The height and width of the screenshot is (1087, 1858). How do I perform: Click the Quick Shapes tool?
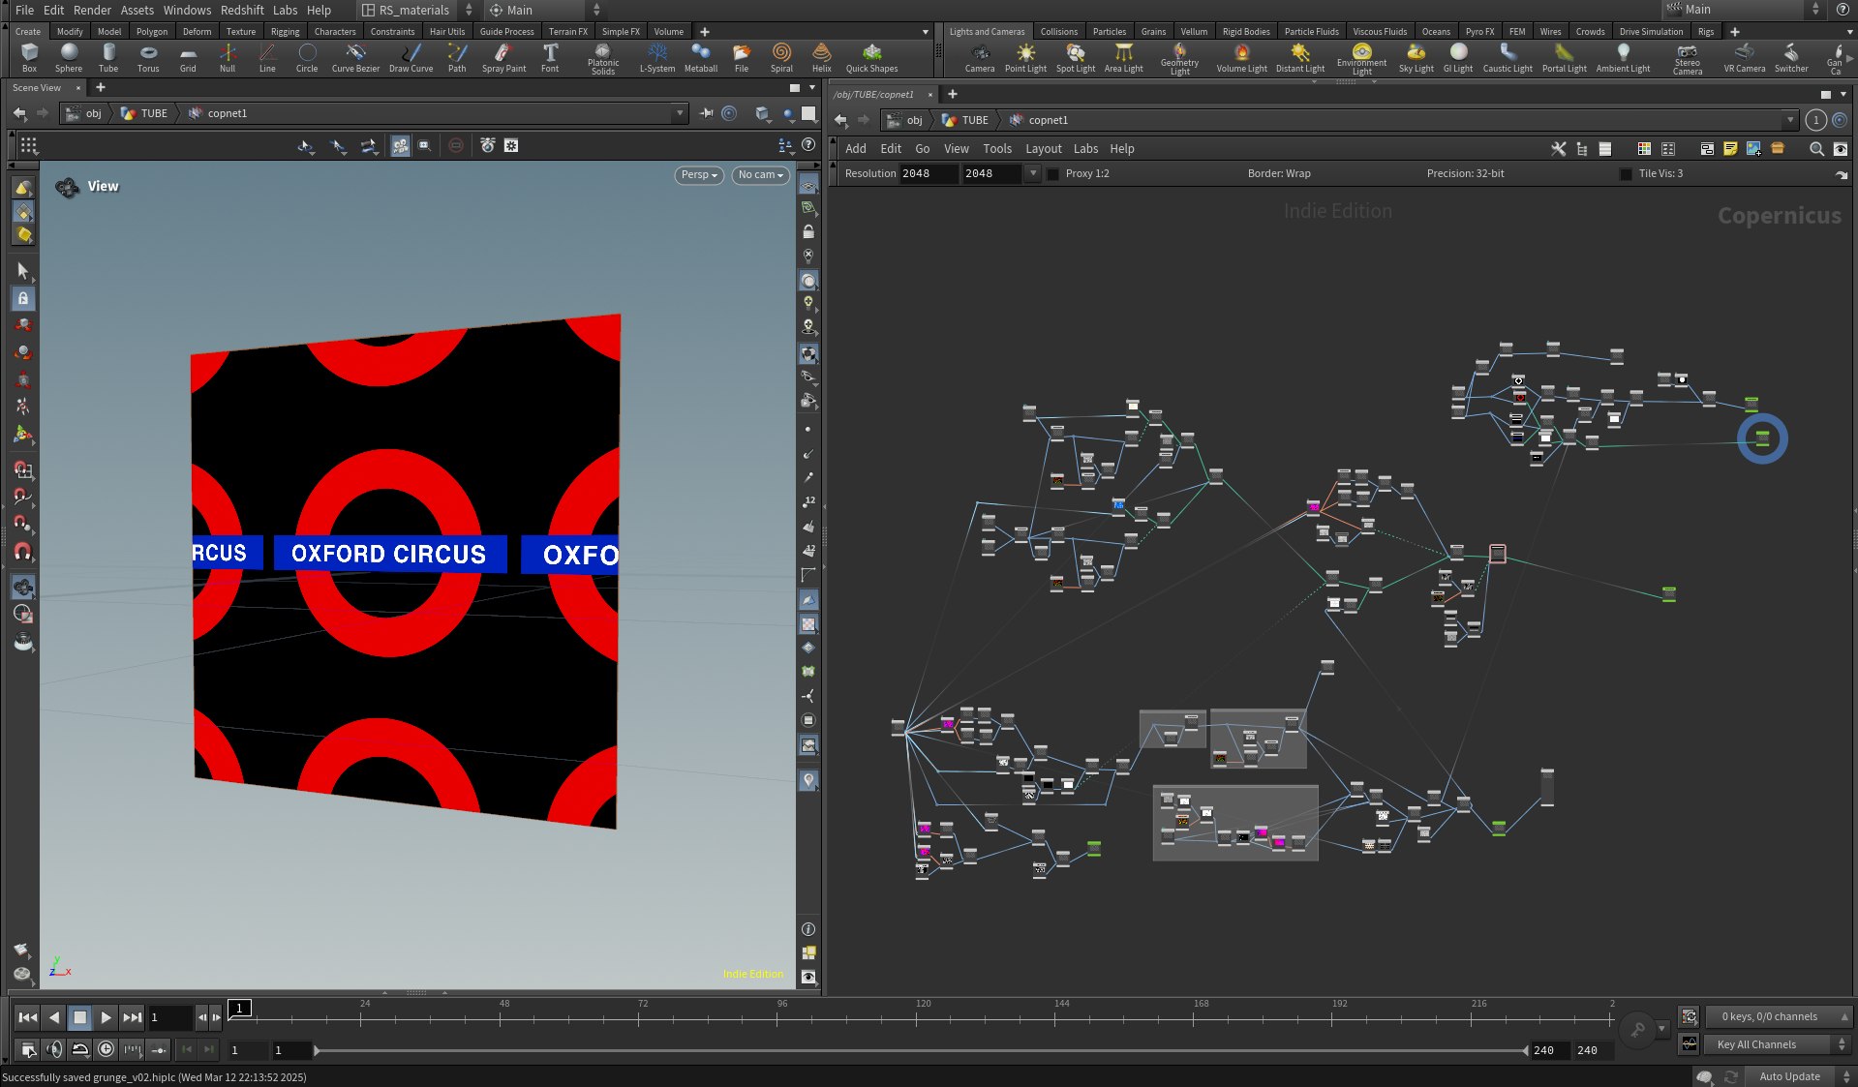tap(871, 58)
